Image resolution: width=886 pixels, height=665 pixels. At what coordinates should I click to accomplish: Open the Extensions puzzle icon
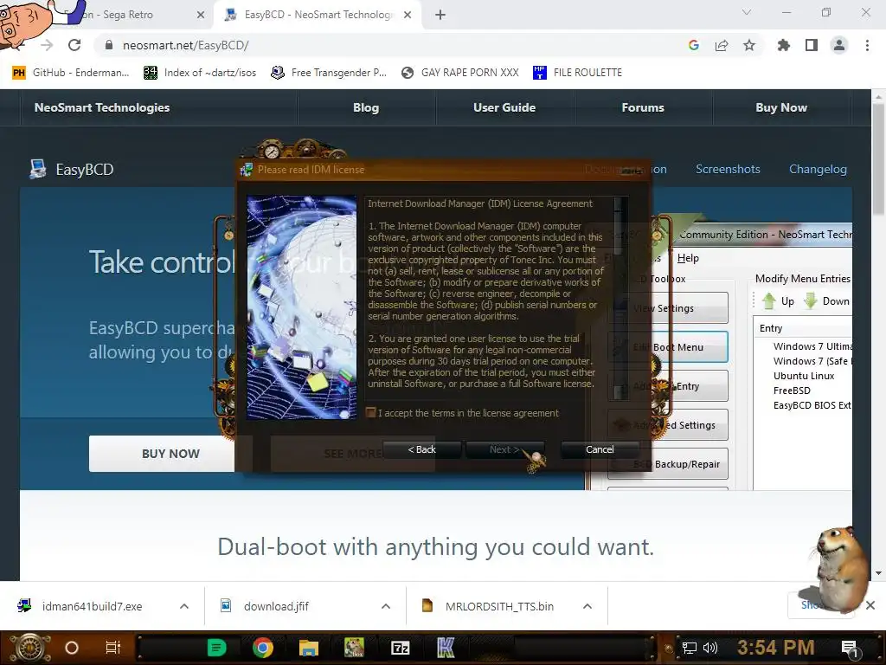click(784, 45)
